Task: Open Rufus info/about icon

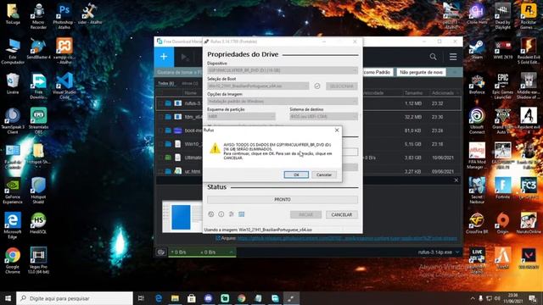Action: [221, 214]
